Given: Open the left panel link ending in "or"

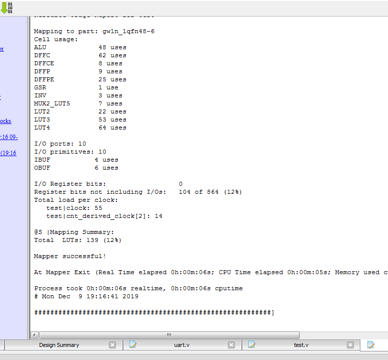Looking at the screenshot, I should coord(2,49).
